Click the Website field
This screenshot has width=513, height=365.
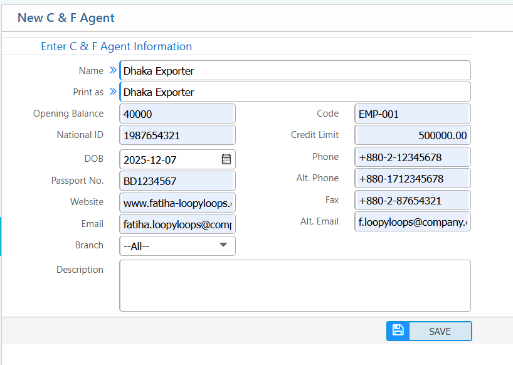click(x=177, y=202)
